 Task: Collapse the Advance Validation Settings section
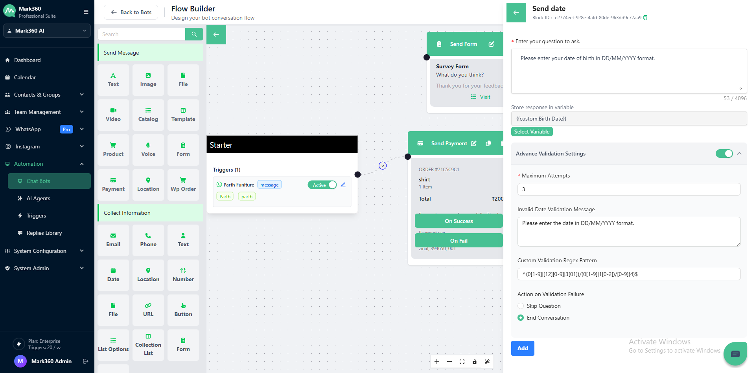pos(739,154)
